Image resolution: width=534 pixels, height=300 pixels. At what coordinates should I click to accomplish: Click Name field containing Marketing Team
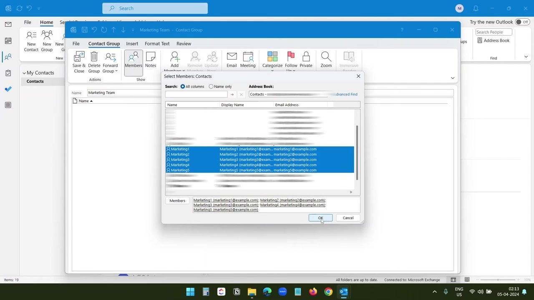click(x=270, y=92)
